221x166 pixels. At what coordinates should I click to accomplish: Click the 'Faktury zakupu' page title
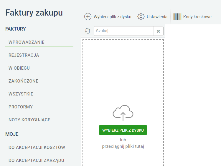tap(34, 13)
